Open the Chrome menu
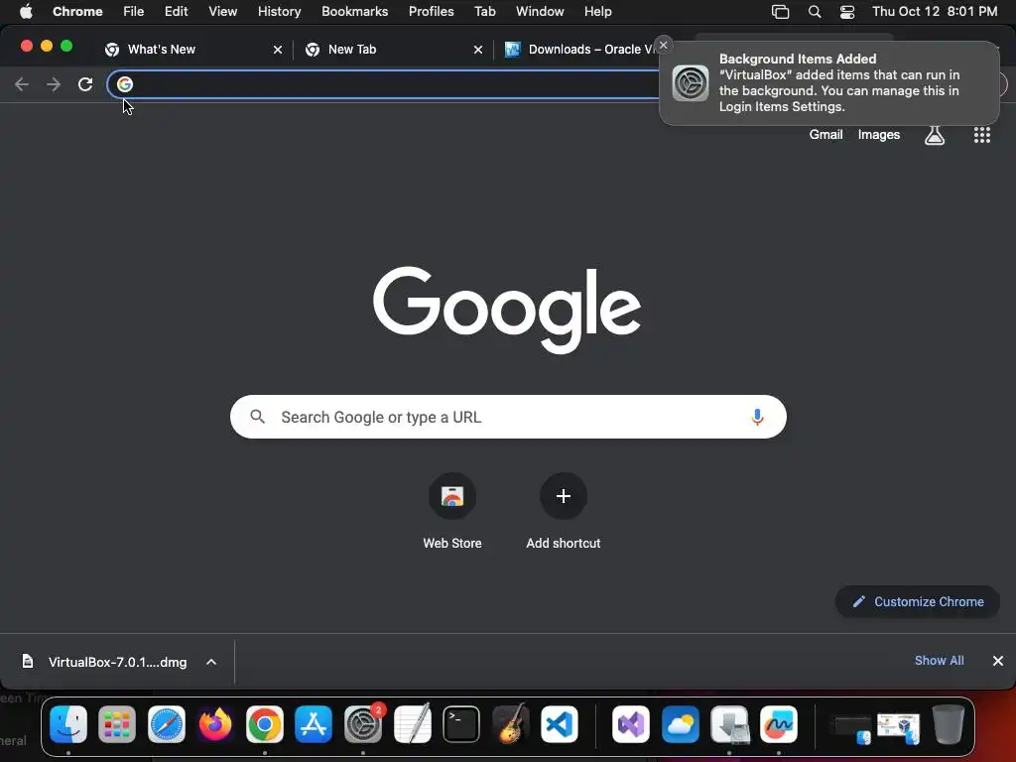1016x762 pixels. (x=77, y=12)
